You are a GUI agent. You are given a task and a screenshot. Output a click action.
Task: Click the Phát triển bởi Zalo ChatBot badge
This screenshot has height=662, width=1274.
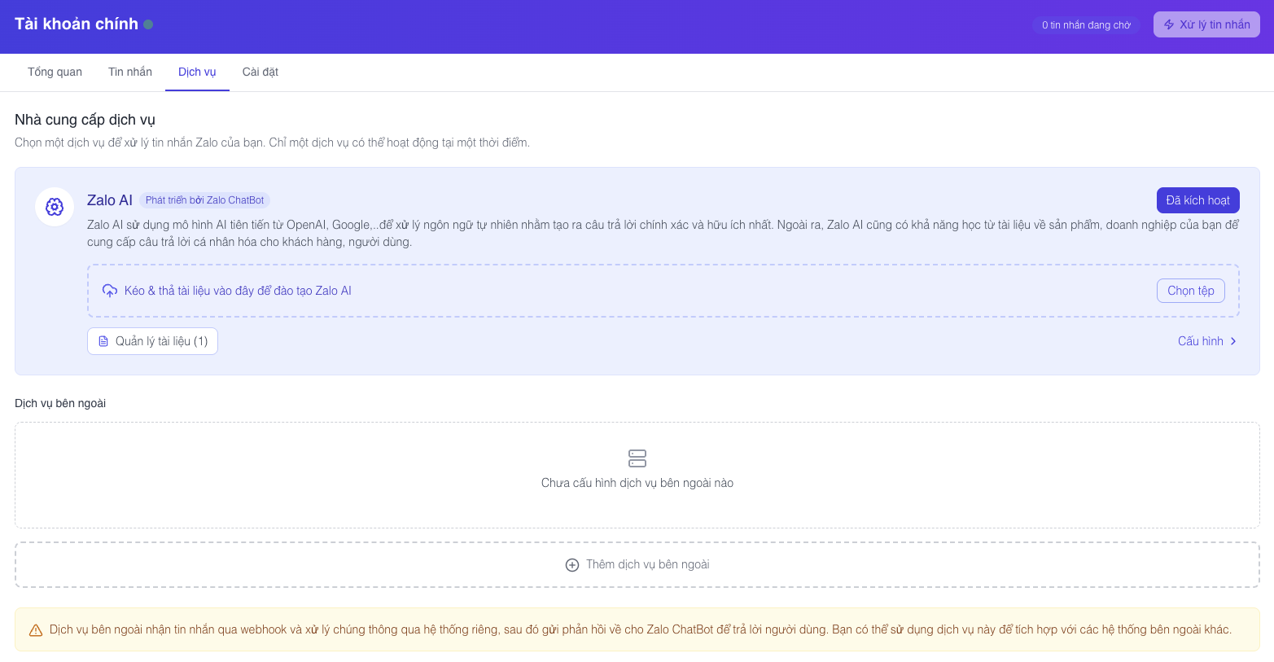[204, 200]
